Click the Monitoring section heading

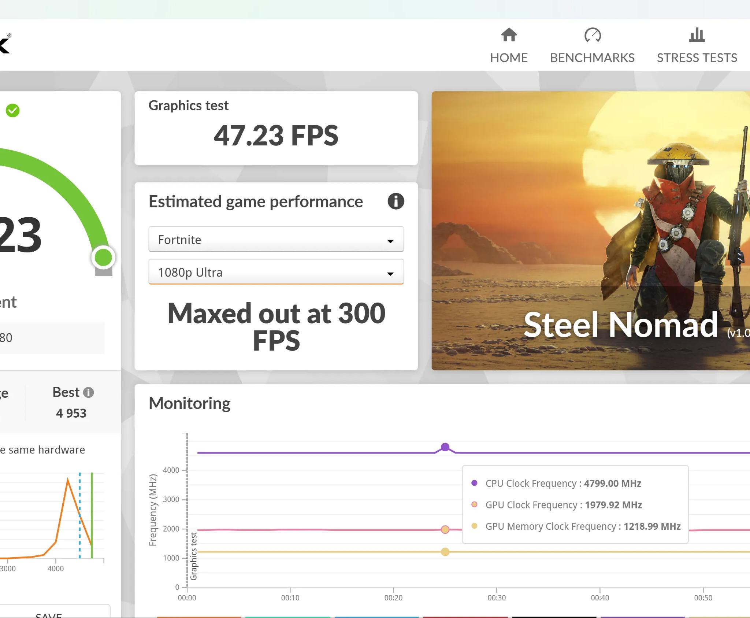click(189, 403)
